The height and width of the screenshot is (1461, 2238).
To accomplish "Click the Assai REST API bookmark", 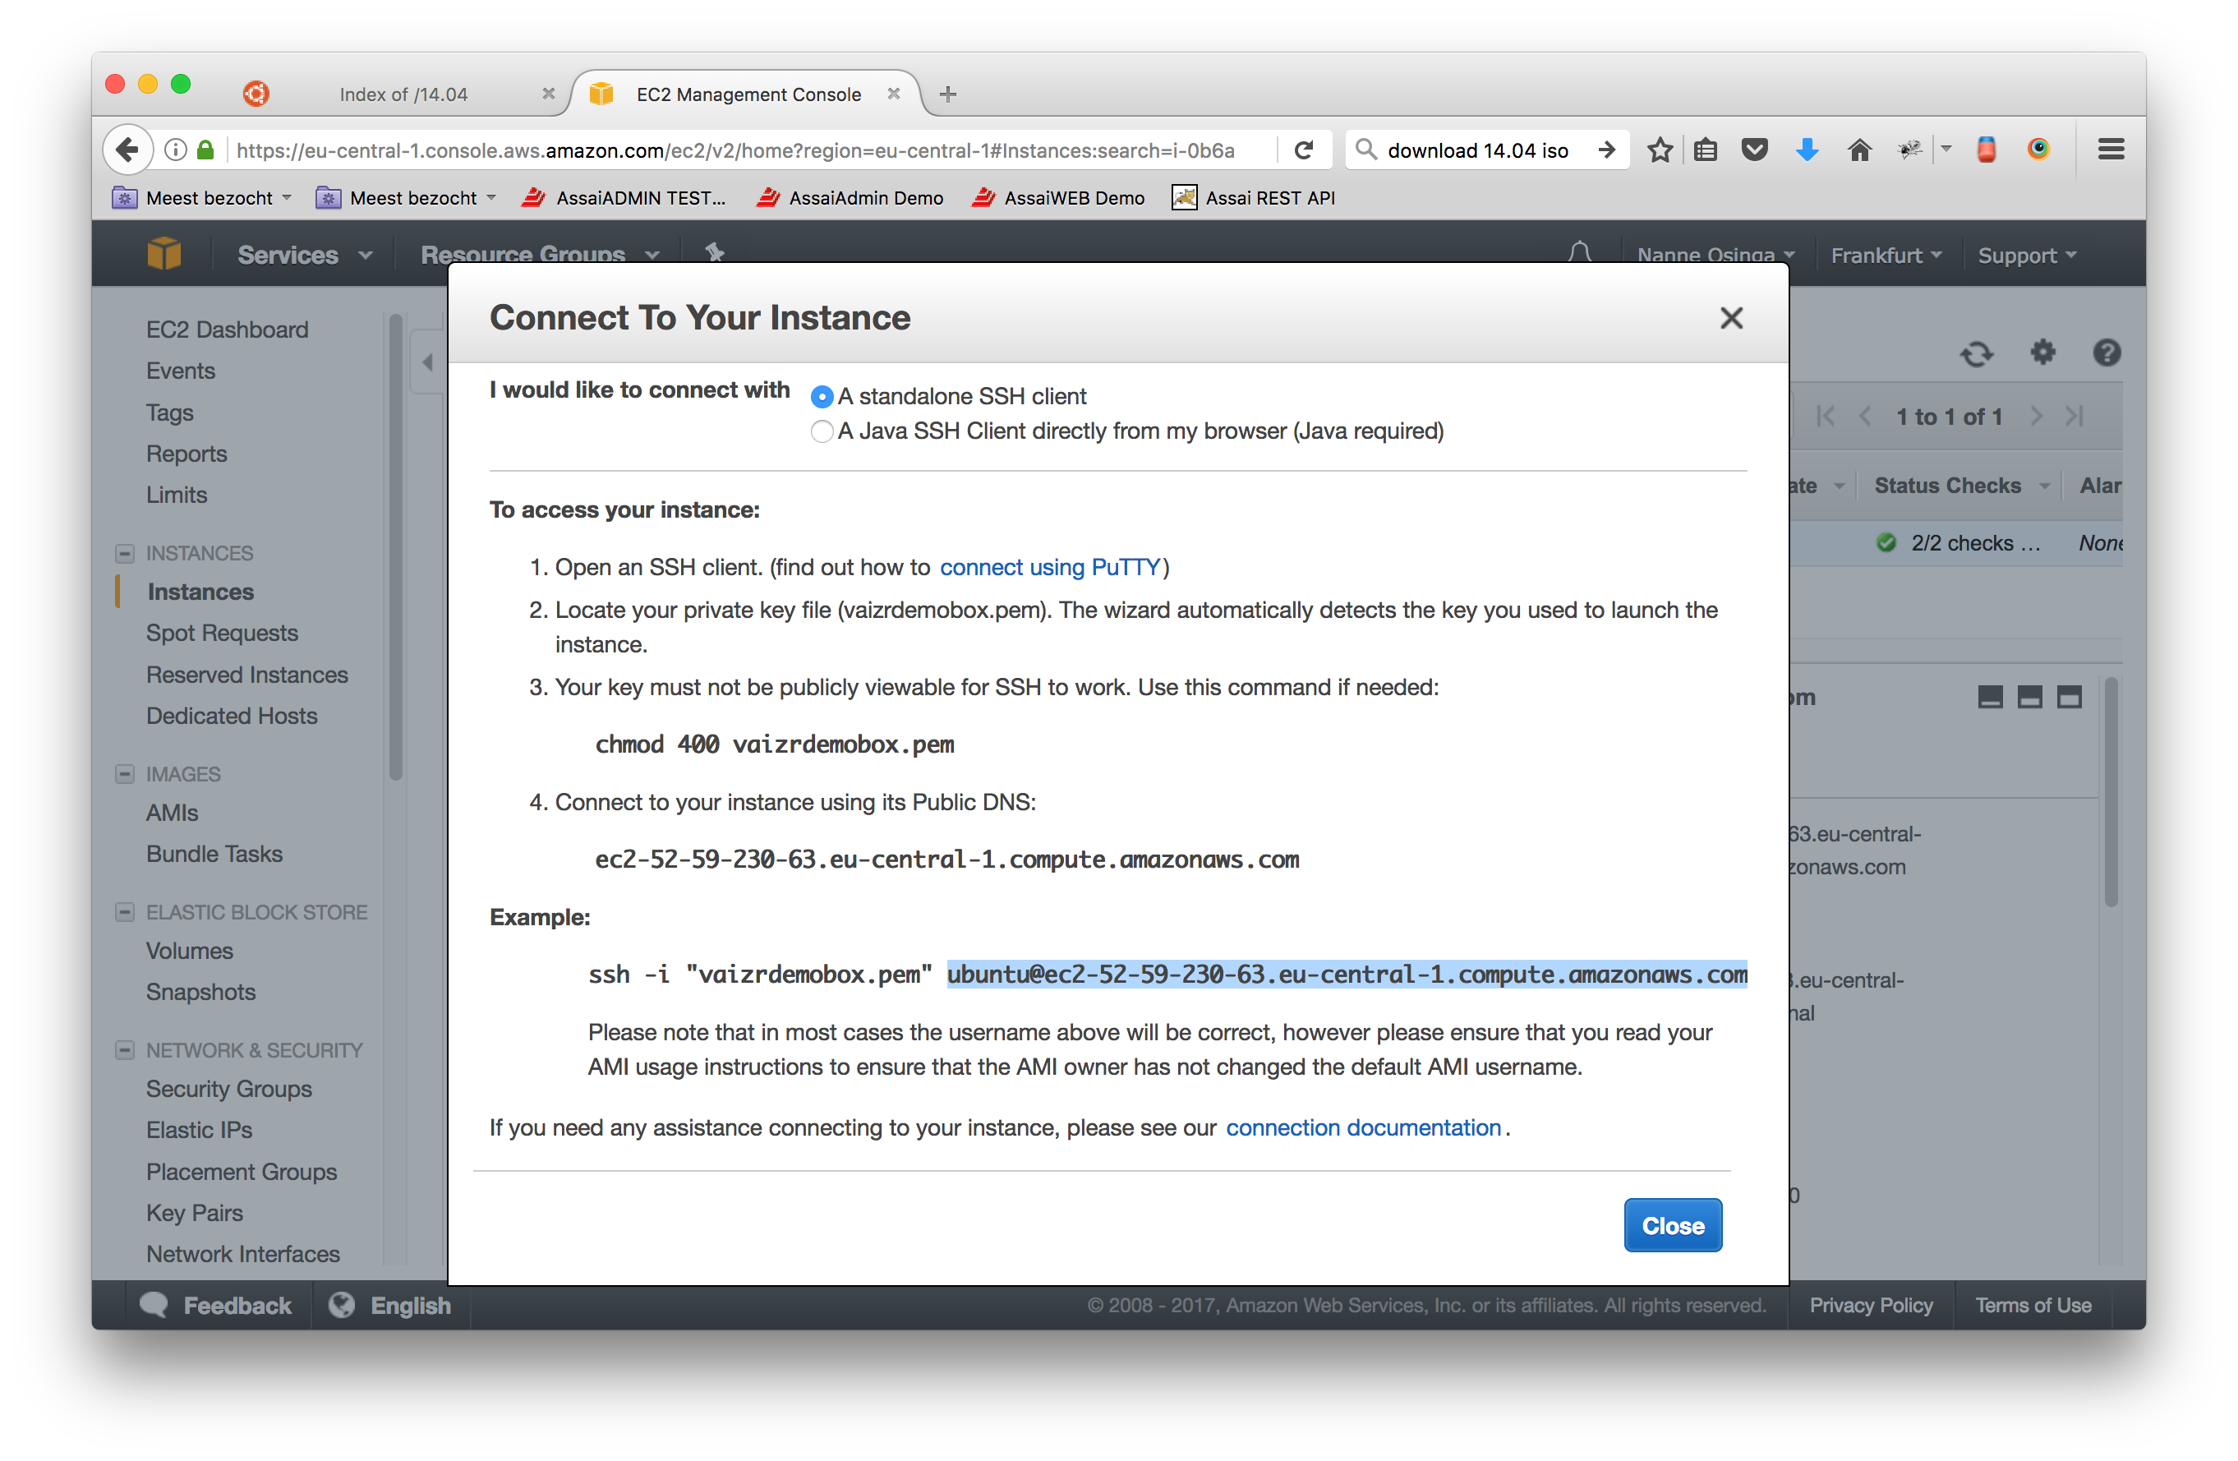I will pos(1254,197).
